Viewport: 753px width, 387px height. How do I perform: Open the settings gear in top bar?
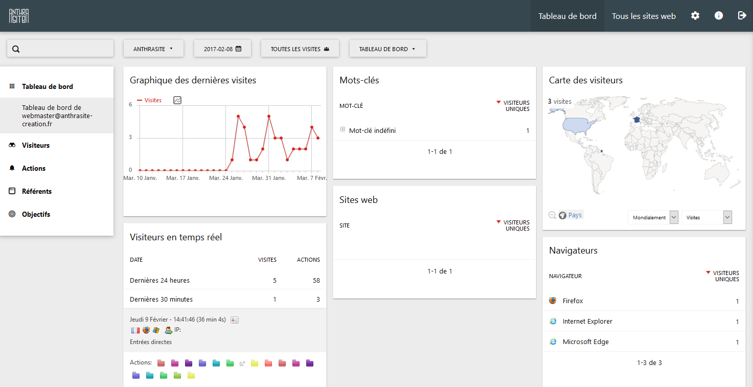click(x=695, y=16)
